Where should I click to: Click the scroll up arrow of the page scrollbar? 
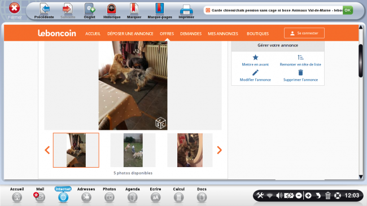click(x=361, y=28)
